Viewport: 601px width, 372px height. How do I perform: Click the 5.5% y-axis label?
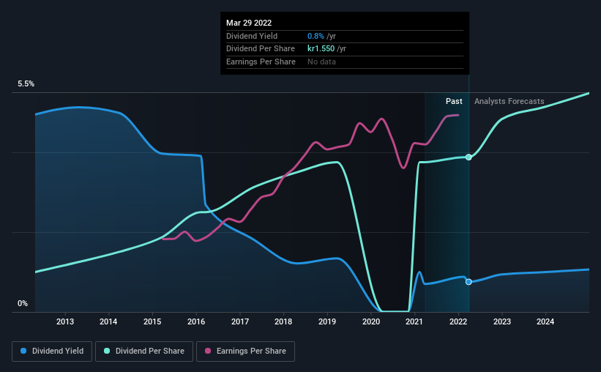[x=26, y=84]
